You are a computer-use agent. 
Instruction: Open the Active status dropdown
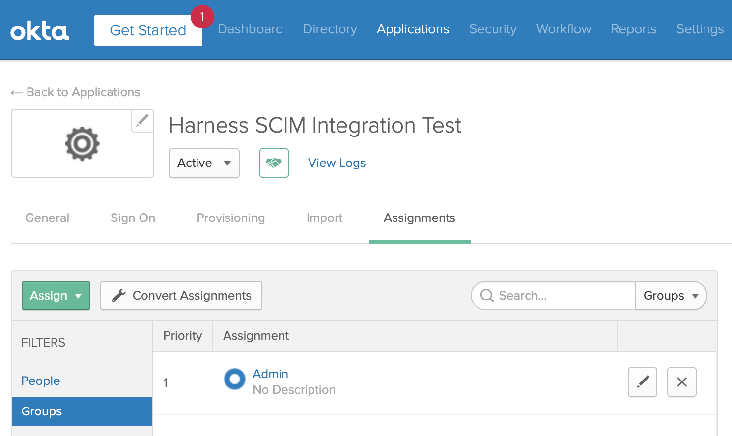pyautogui.click(x=204, y=163)
